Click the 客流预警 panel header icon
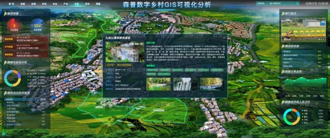Screen dimensions: 330x138 pos(5,14)
